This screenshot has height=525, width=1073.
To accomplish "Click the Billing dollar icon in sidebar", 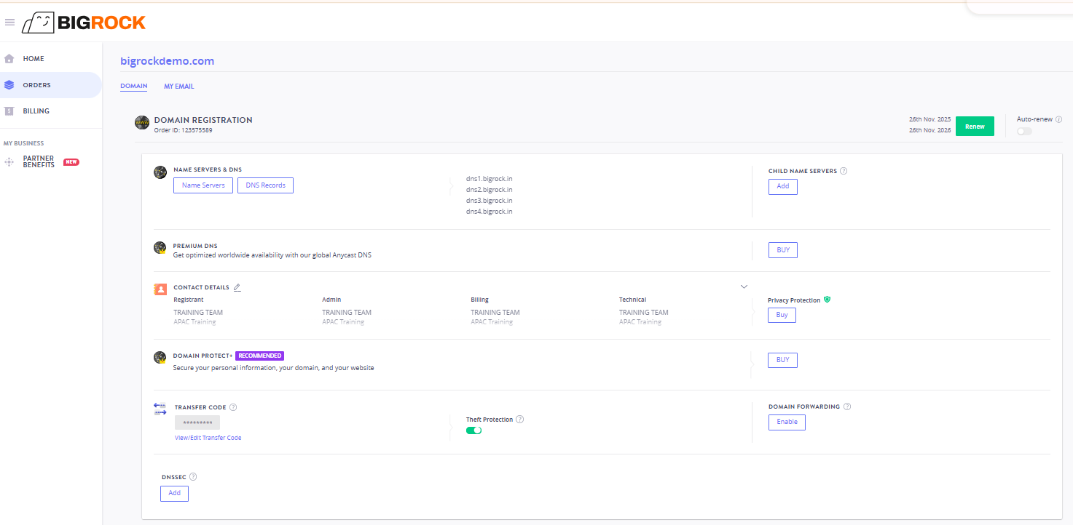I will tap(9, 111).
